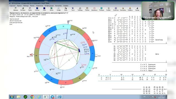The image size is (176, 99).
Task: Click Mars position 21°35'39" in table
Action: (x=122, y=26)
